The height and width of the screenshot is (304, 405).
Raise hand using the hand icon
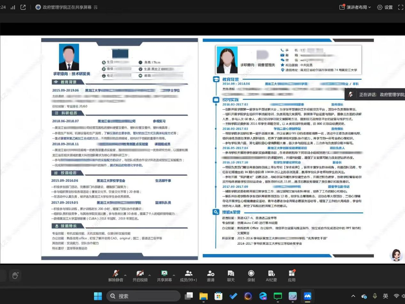tap(15, 275)
